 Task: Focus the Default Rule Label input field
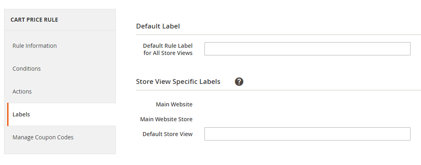coord(307,49)
